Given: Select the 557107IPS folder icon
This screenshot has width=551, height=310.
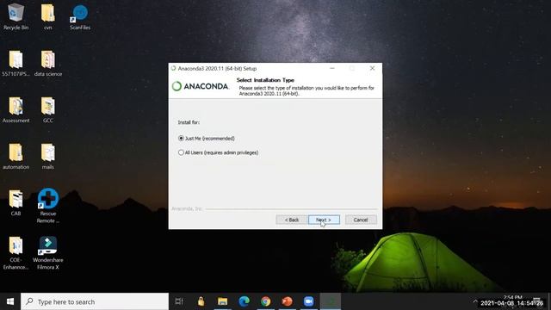Looking at the screenshot, I should pyautogui.click(x=15, y=63).
